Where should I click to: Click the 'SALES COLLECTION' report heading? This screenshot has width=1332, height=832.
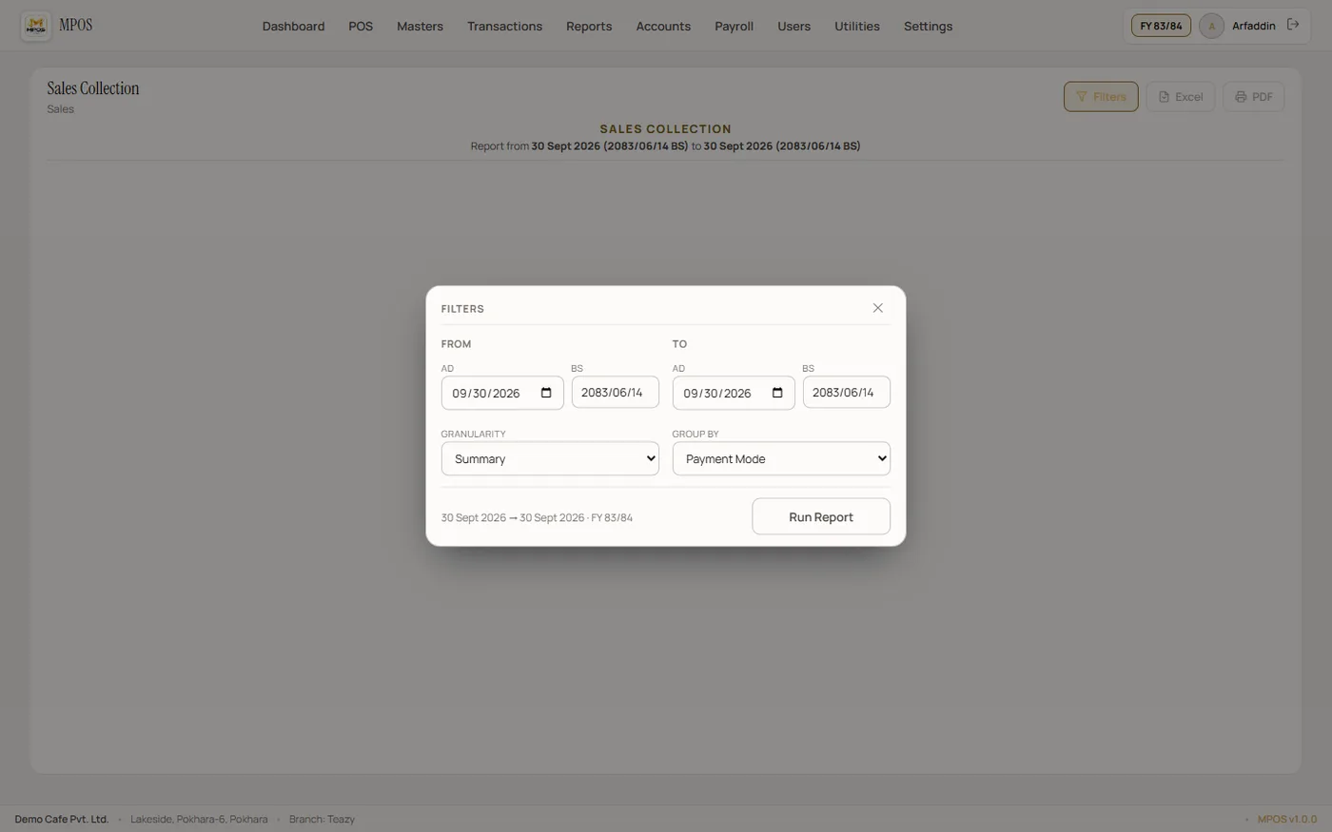tap(665, 128)
